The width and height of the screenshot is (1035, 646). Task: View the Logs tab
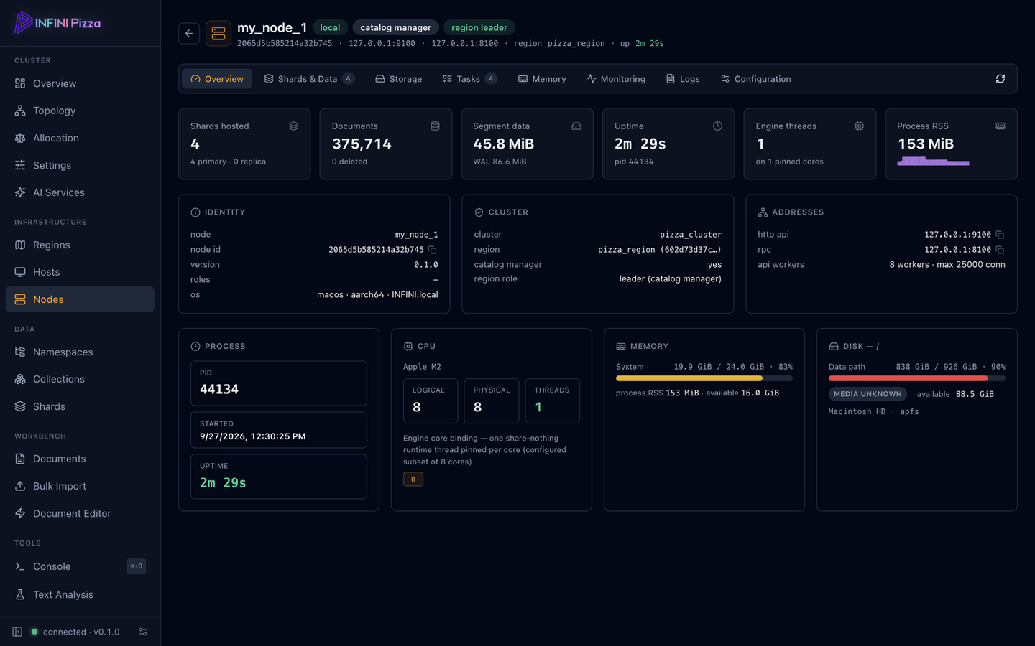coord(683,79)
